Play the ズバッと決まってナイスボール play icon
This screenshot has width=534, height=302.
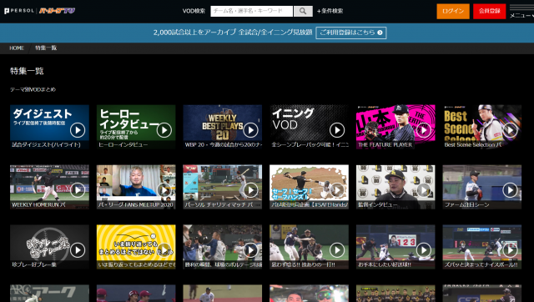click(510, 250)
